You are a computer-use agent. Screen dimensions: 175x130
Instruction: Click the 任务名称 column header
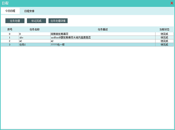coord(34,29)
